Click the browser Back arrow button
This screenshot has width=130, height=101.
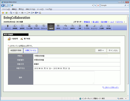(x=3, y=5)
